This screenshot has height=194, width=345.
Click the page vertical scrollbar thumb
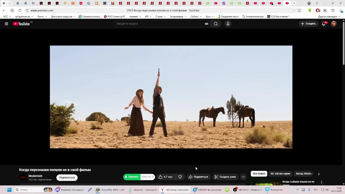click(x=343, y=43)
